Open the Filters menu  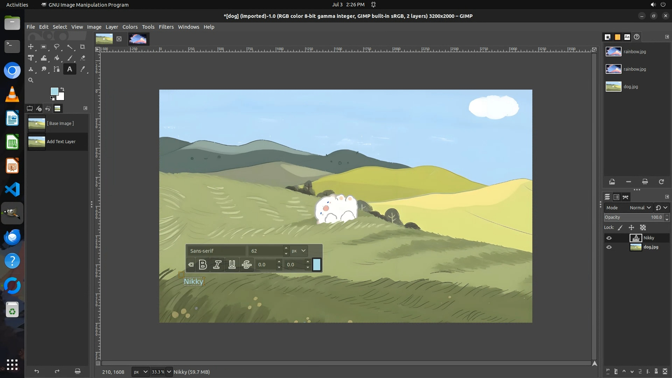click(x=166, y=27)
